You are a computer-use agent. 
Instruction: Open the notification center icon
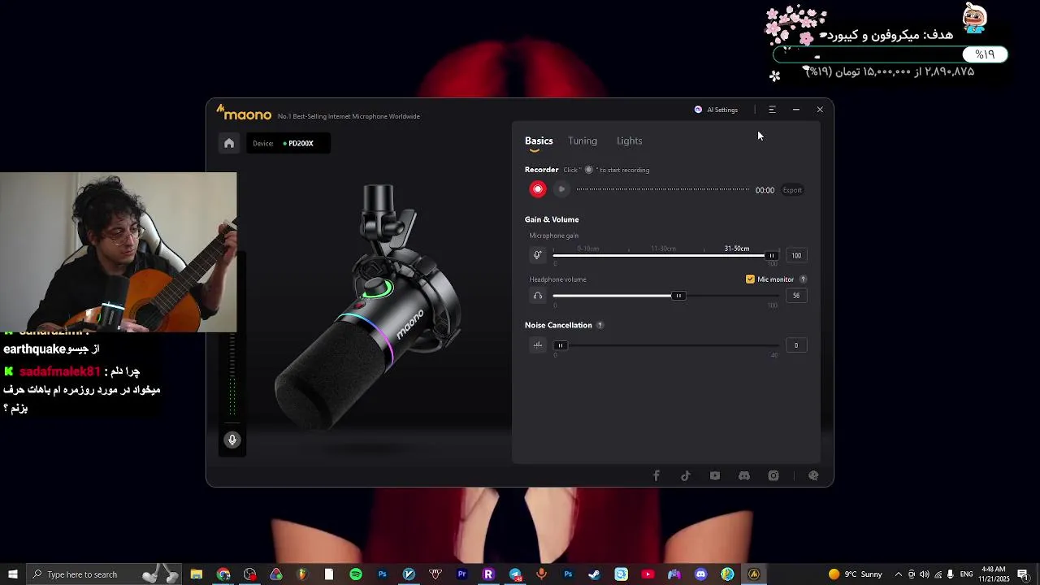[1024, 574]
